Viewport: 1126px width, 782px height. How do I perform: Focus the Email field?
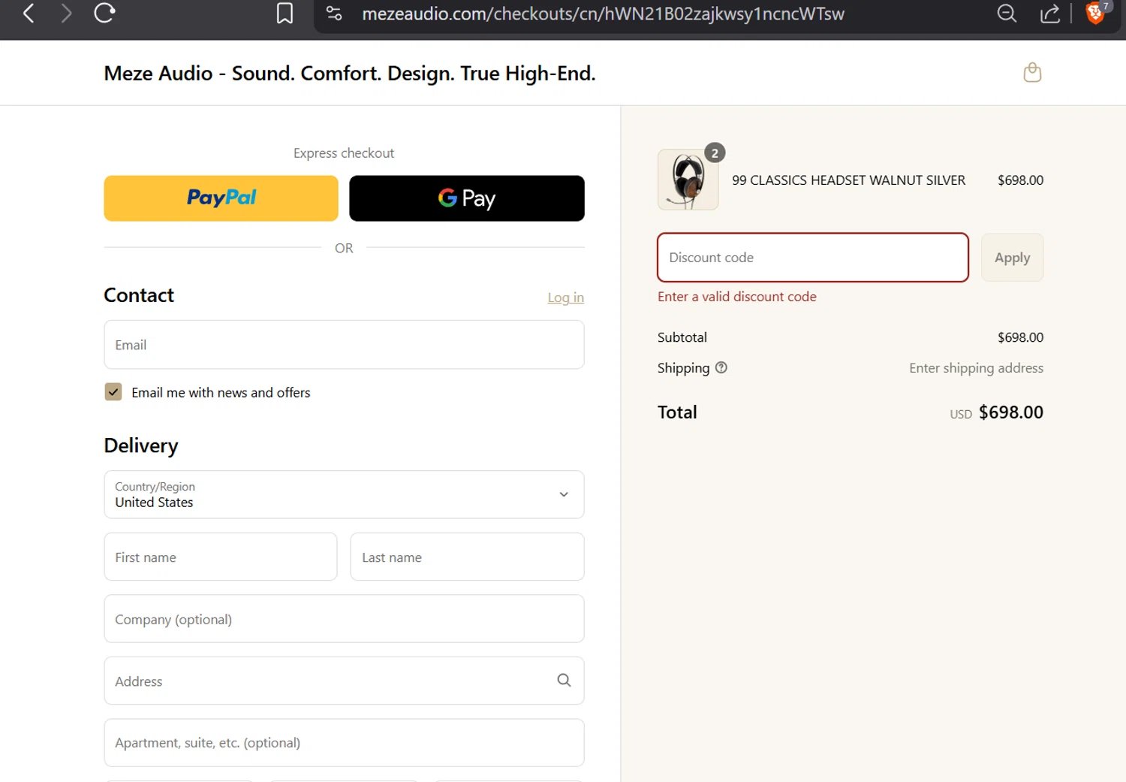[x=344, y=345]
